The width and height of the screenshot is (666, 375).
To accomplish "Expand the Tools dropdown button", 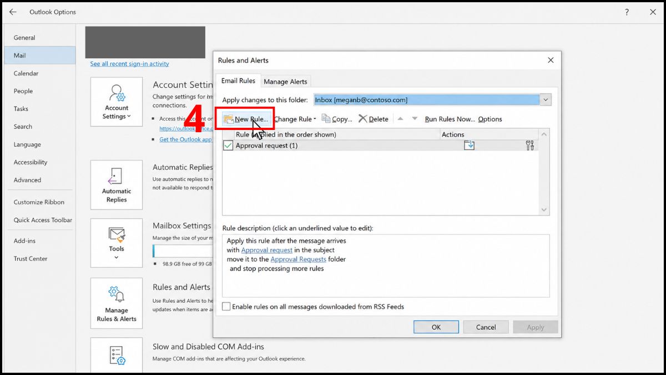I will click(117, 243).
